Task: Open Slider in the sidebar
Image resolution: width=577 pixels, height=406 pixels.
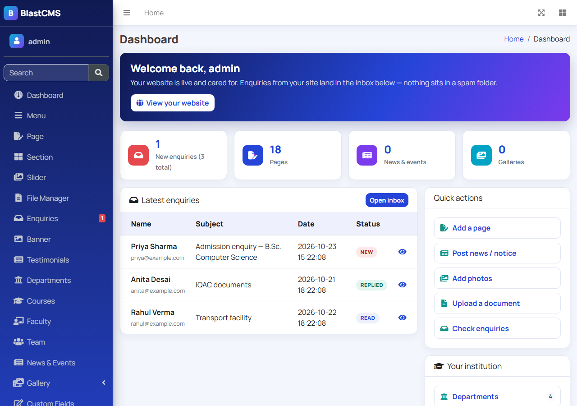Action: pos(56,177)
